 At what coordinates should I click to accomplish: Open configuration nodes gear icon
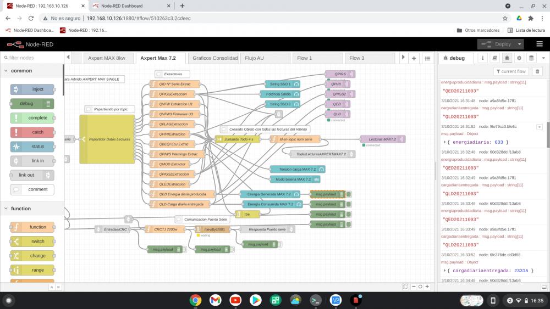click(x=519, y=58)
